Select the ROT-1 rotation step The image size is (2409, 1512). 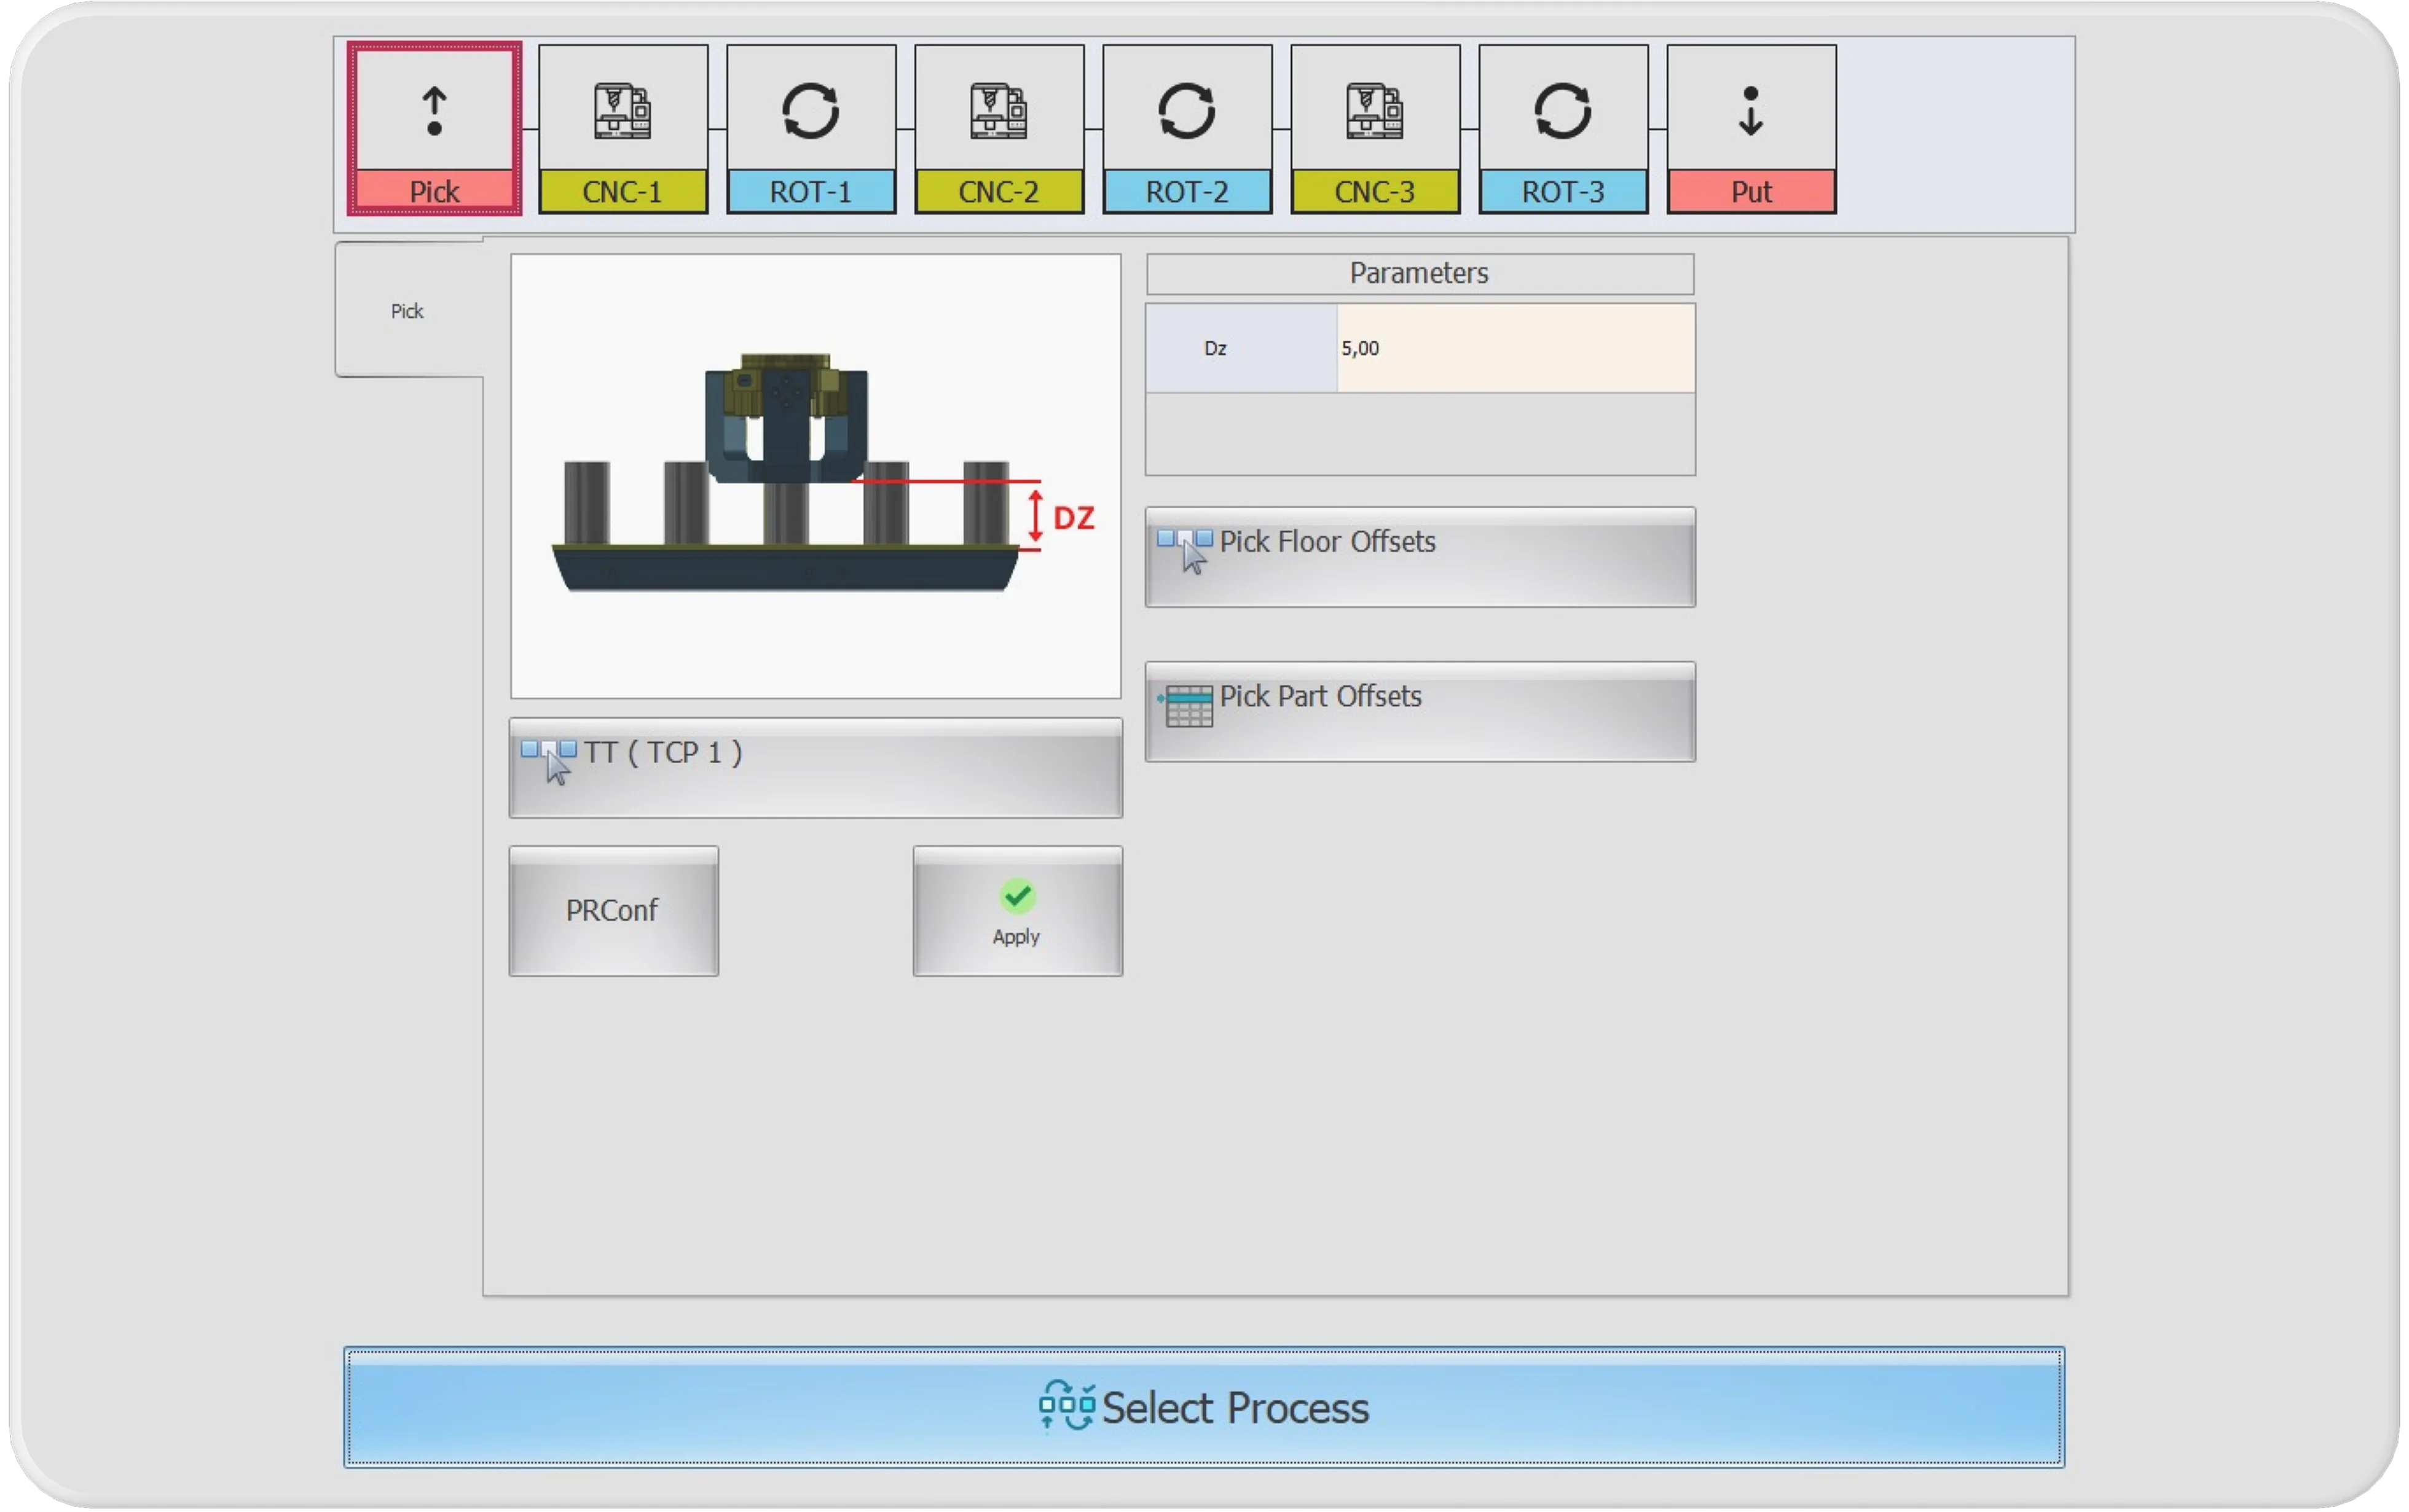tap(811, 128)
